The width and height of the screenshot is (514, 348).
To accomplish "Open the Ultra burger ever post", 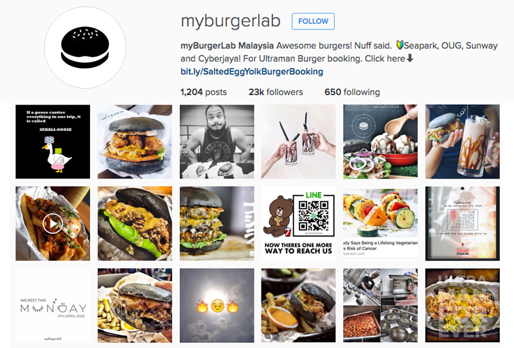I will click(x=463, y=306).
